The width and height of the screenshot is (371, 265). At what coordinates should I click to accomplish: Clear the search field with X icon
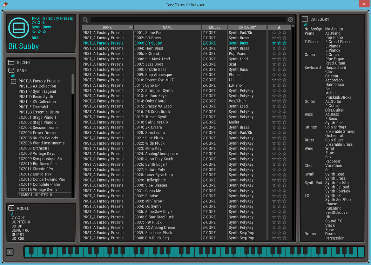[x=290, y=19]
